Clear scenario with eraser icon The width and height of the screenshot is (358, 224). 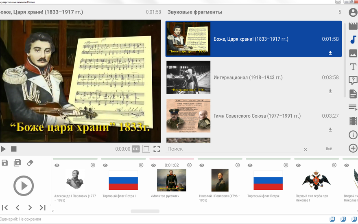click(x=30, y=163)
